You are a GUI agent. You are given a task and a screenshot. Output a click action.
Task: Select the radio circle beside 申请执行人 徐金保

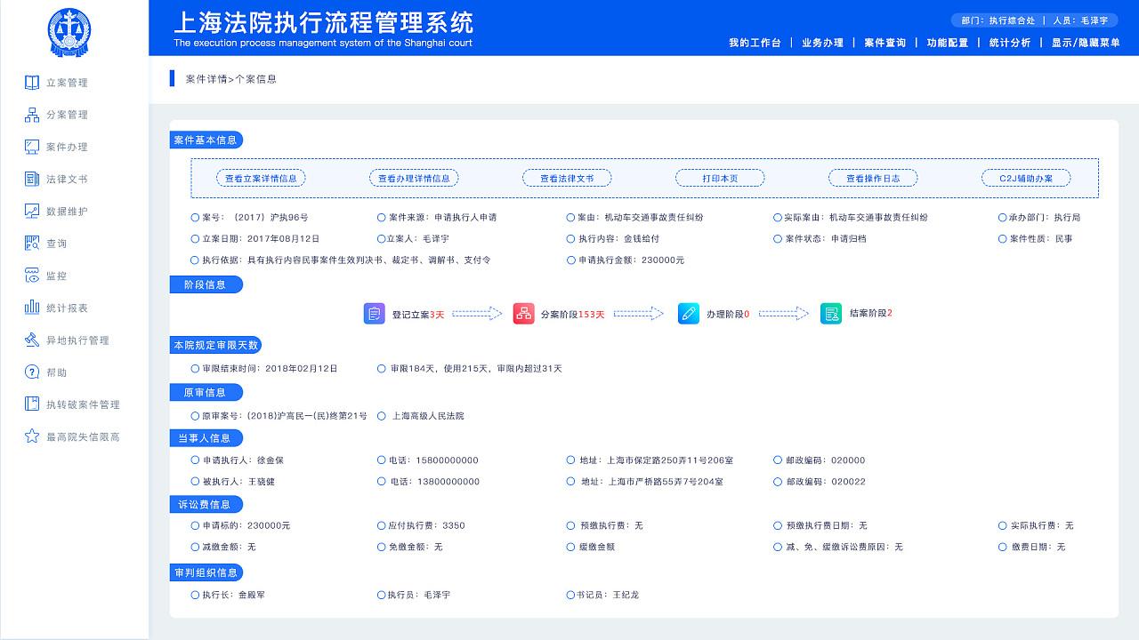[195, 460]
